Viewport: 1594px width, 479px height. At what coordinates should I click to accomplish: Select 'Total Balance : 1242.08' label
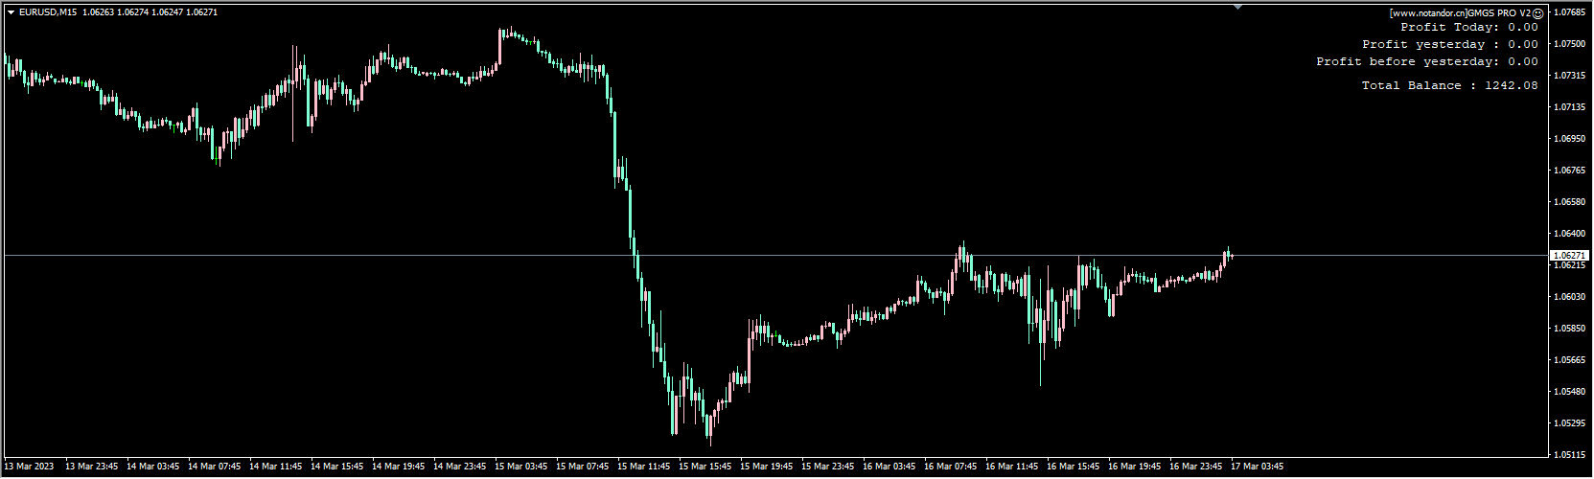1450,86
